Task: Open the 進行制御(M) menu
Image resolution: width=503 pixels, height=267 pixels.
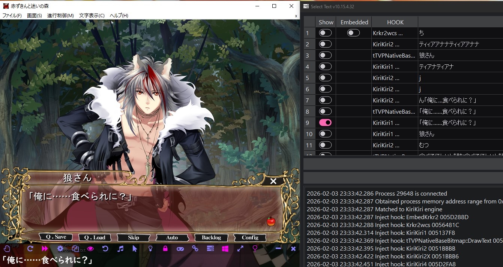Action: tap(60, 16)
